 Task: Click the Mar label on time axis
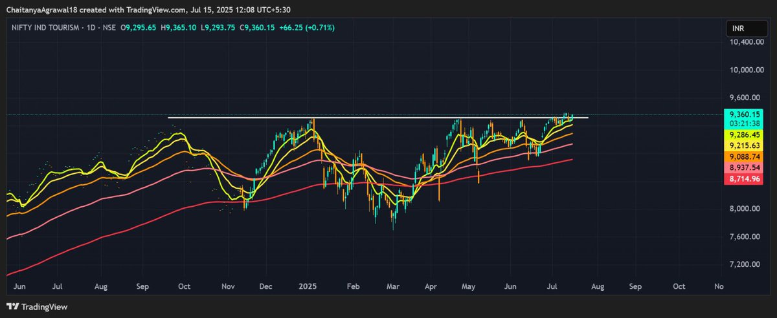[x=394, y=285]
